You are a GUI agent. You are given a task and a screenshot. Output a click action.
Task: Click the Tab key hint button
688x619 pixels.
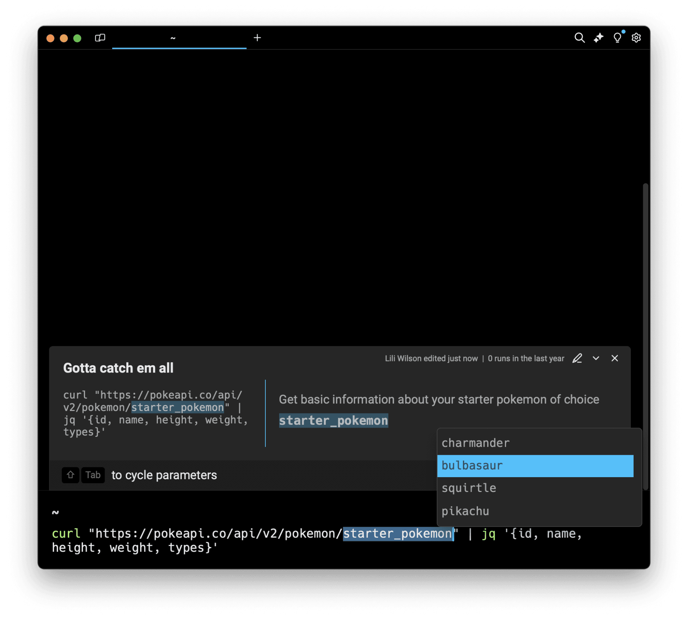click(x=93, y=475)
